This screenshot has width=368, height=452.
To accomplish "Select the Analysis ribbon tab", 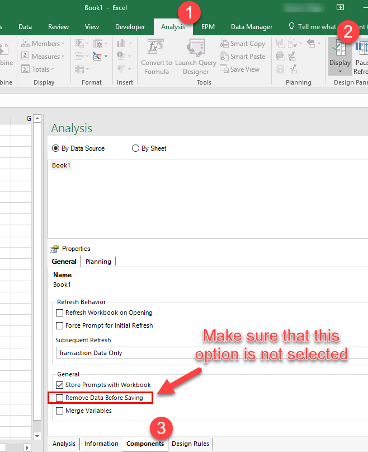I will click(173, 27).
